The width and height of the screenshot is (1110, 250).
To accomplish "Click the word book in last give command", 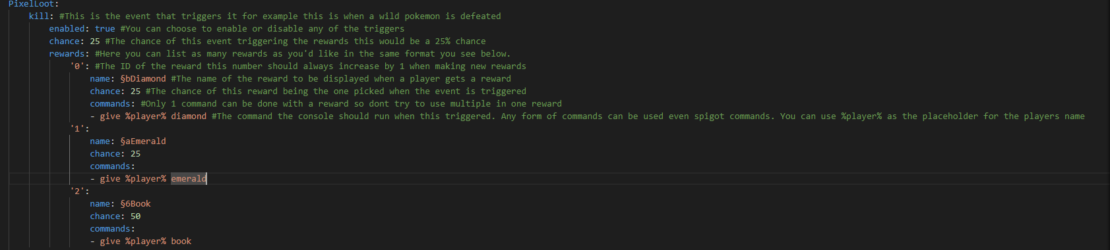I will tap(181, 241).
